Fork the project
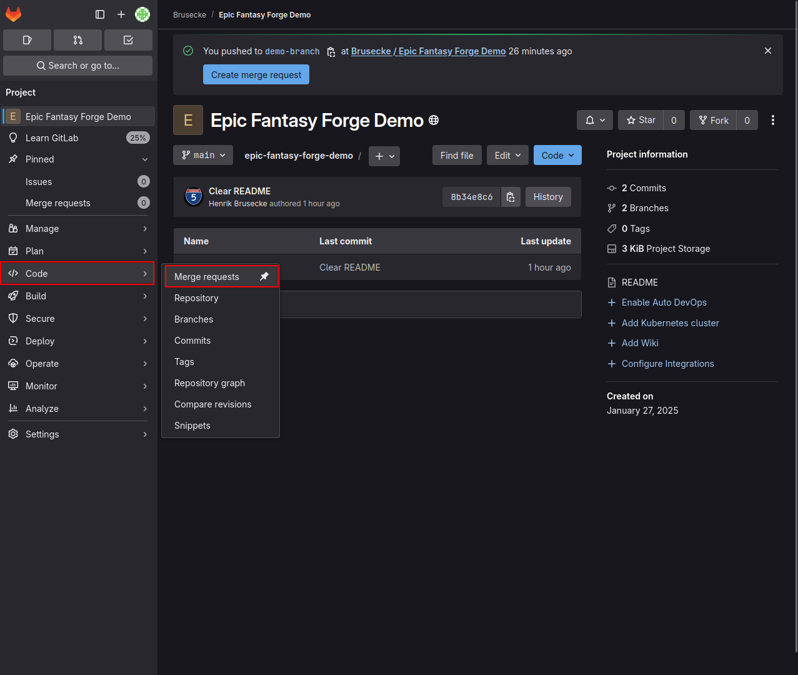Image resolution: width=798 pixels, height=675 pixels. tap(713, 120)
